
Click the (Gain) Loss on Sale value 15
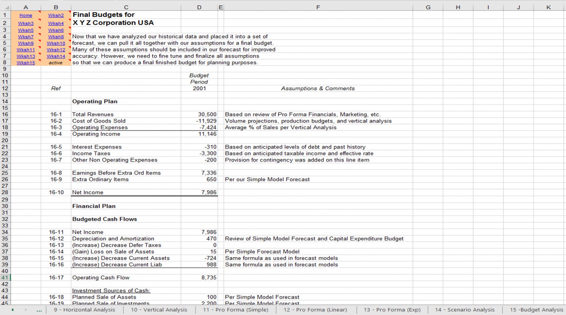pos(199,251)
